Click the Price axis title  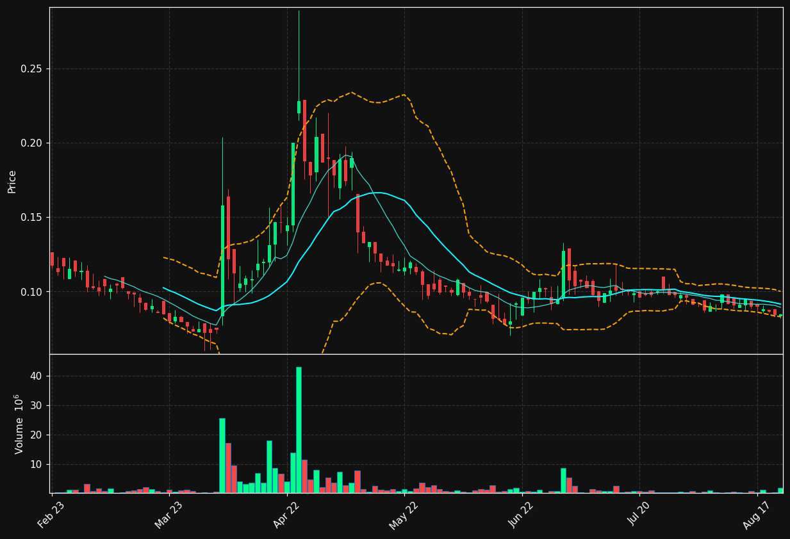(12, 181)
